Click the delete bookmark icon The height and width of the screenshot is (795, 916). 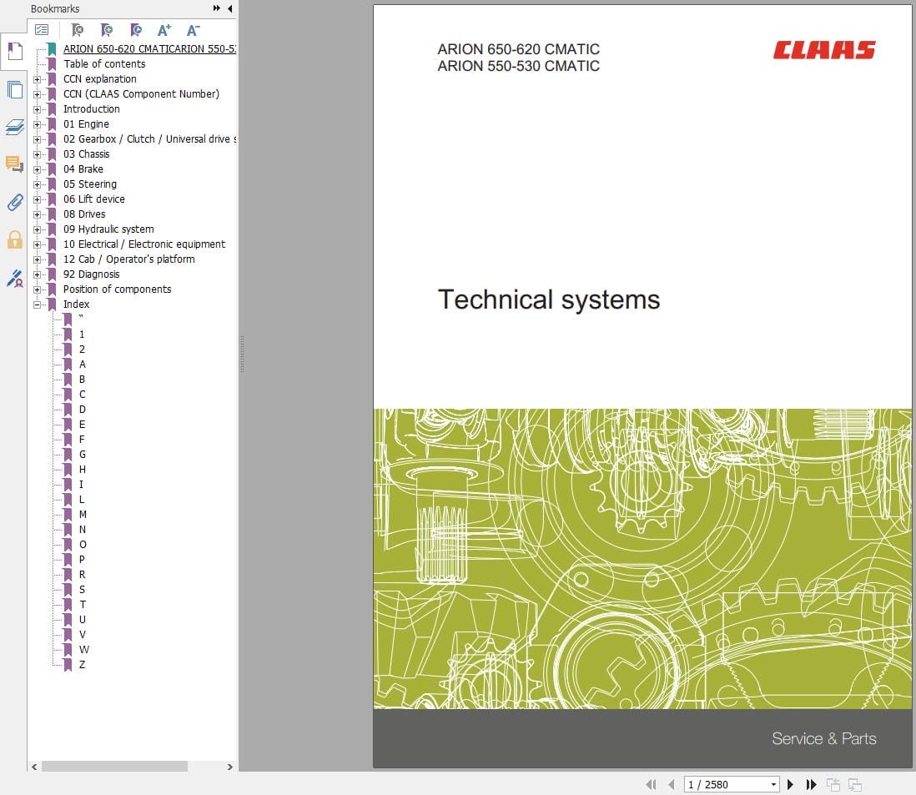pos(77,30)
